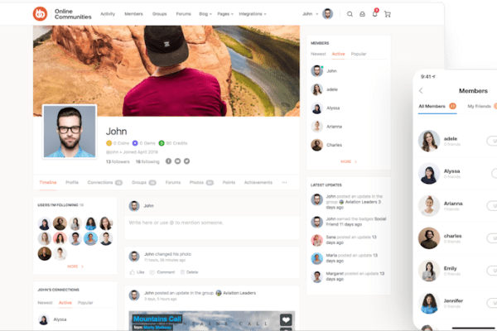Open adele in Members widget

[x=324, y=89]
